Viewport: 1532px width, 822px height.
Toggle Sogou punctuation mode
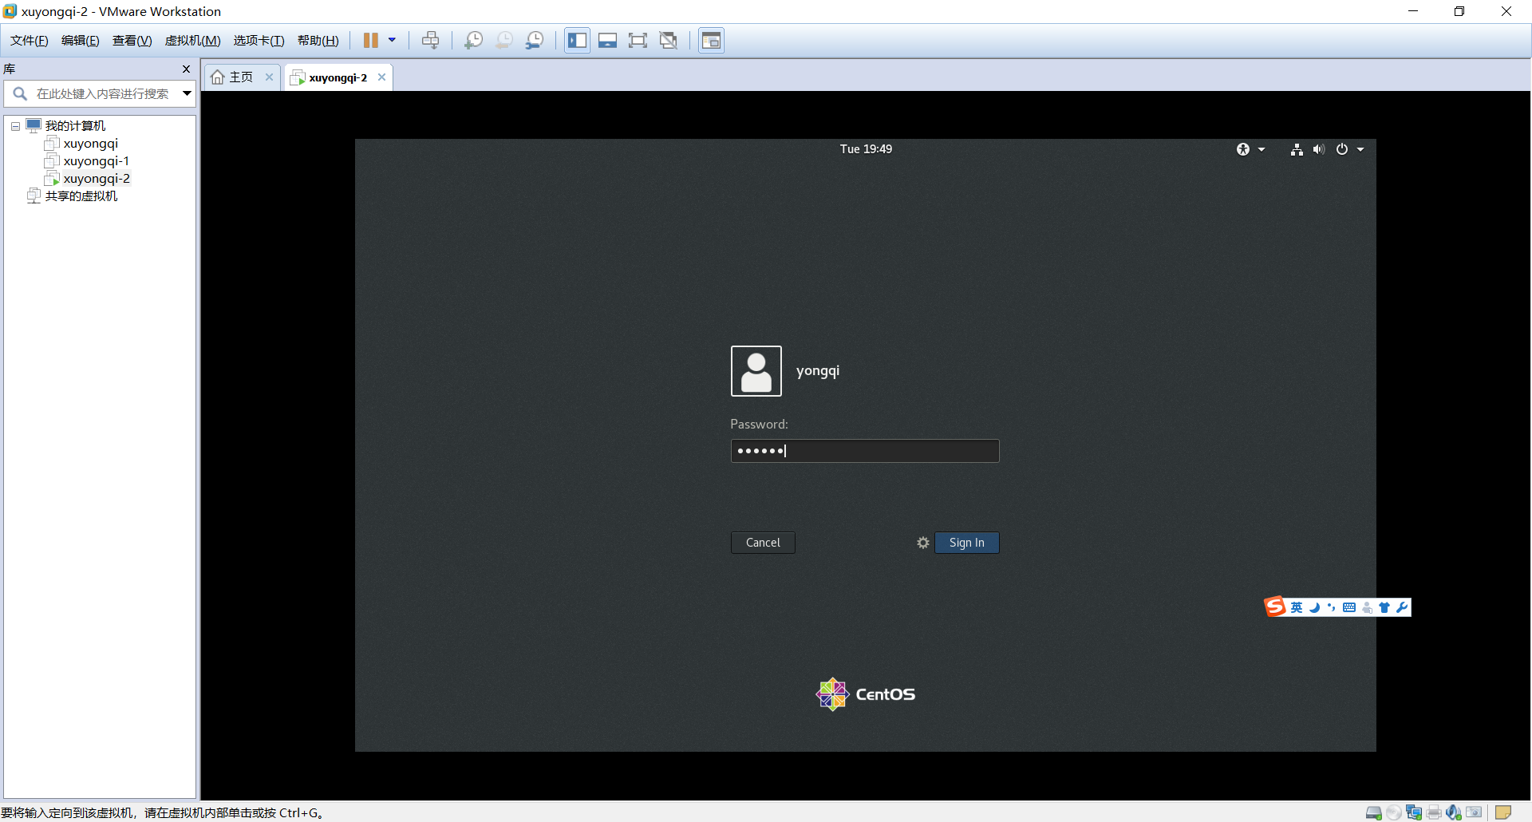click(1332, 607)
